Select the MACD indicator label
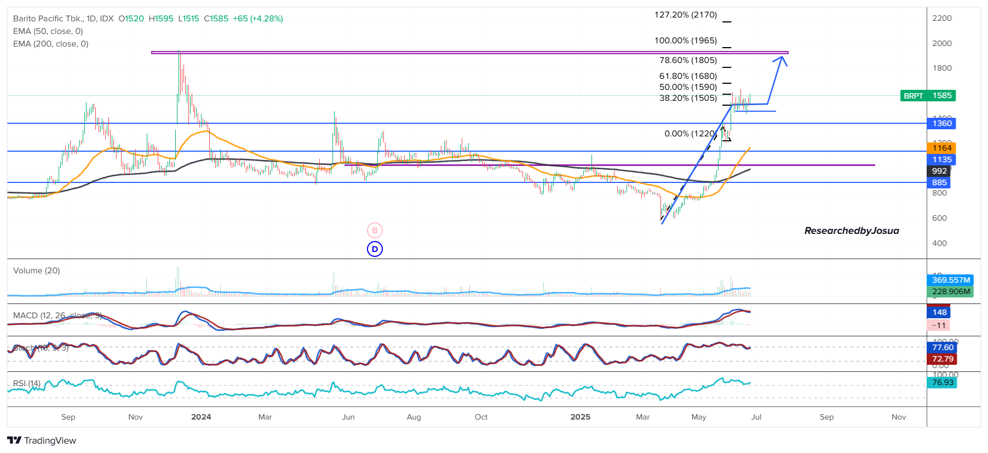 click(x=58, y=316)
